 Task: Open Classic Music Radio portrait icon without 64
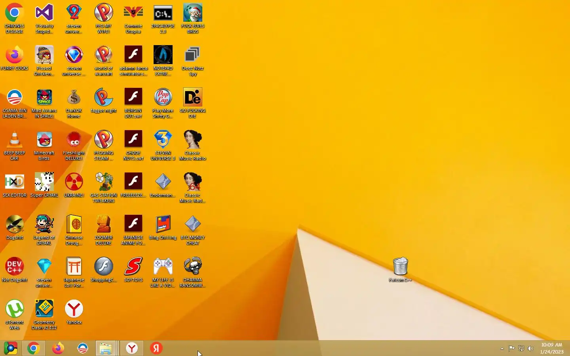(192, 145)
